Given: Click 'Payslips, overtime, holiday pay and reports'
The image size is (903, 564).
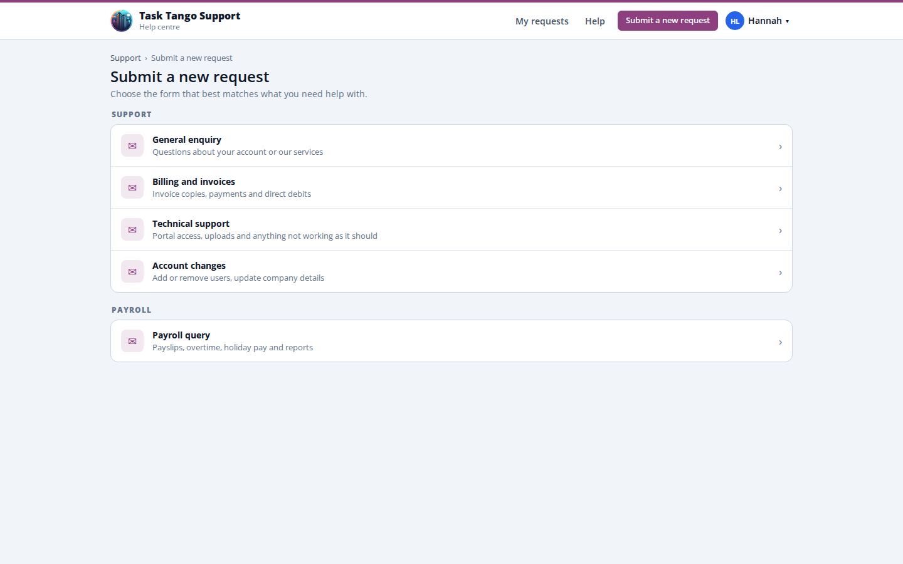Looking at the screenshot, I should click(233, 347).
